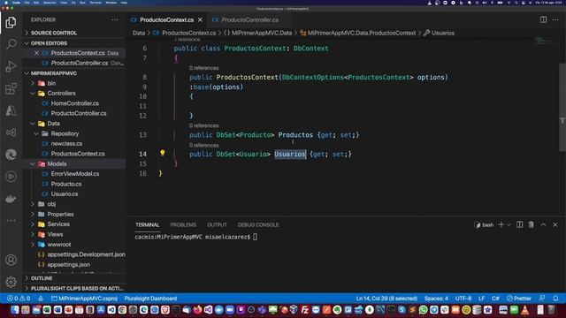Open macOS View menu in menu bar
The image size is (566, 318).
pos(64,3)
